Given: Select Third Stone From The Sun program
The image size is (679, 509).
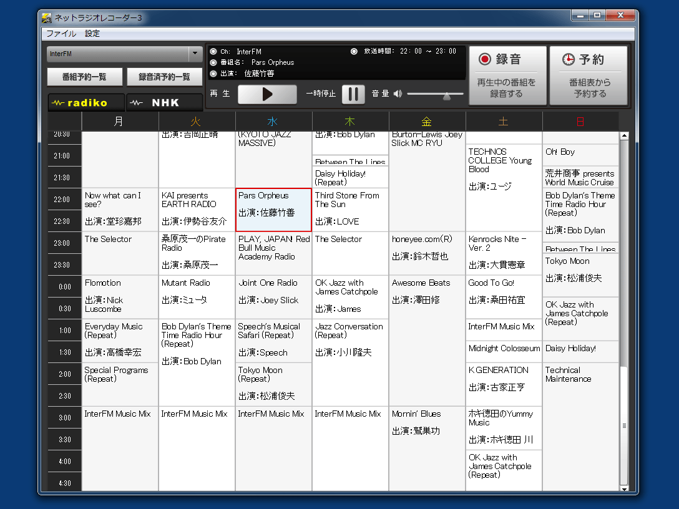Looking at the screenshot, I should pyautogui.click(x=350, y=210).
